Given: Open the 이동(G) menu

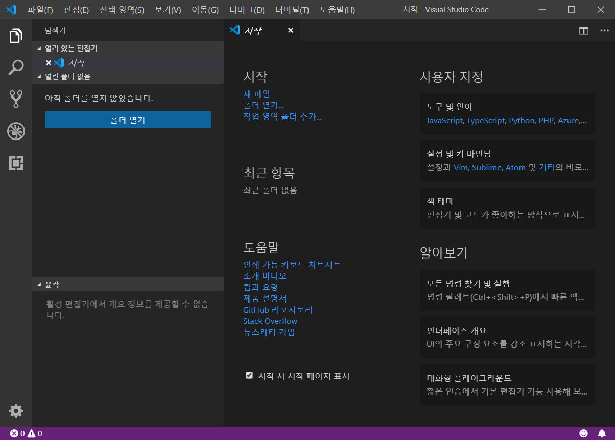Looking at the screenshot, I should pyautogui.click(x=205, y=10).
